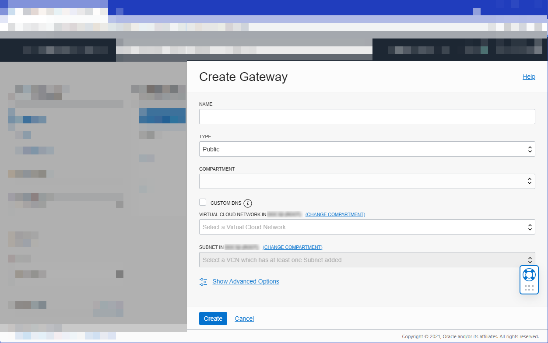Click the grid of dots launcher icon
Image resolution: width=548 pixels, height=343 pixels.
coord(529,287)
